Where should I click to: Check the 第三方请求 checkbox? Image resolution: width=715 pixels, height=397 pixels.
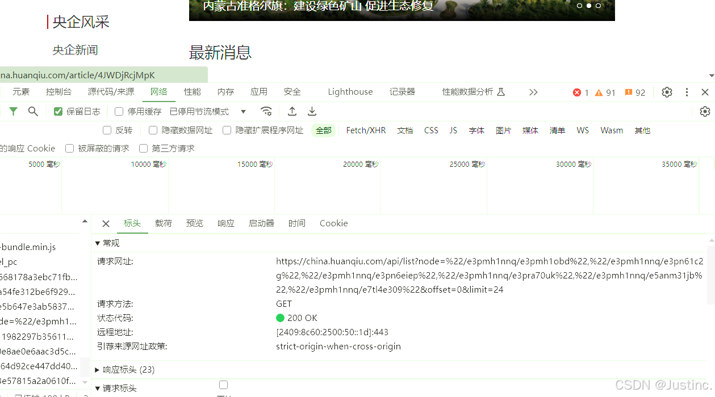(143, 148)
